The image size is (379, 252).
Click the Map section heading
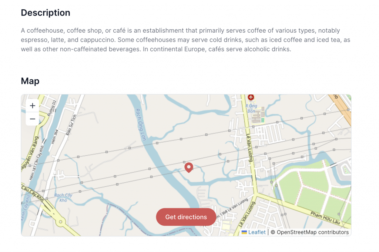pos(30,81)
